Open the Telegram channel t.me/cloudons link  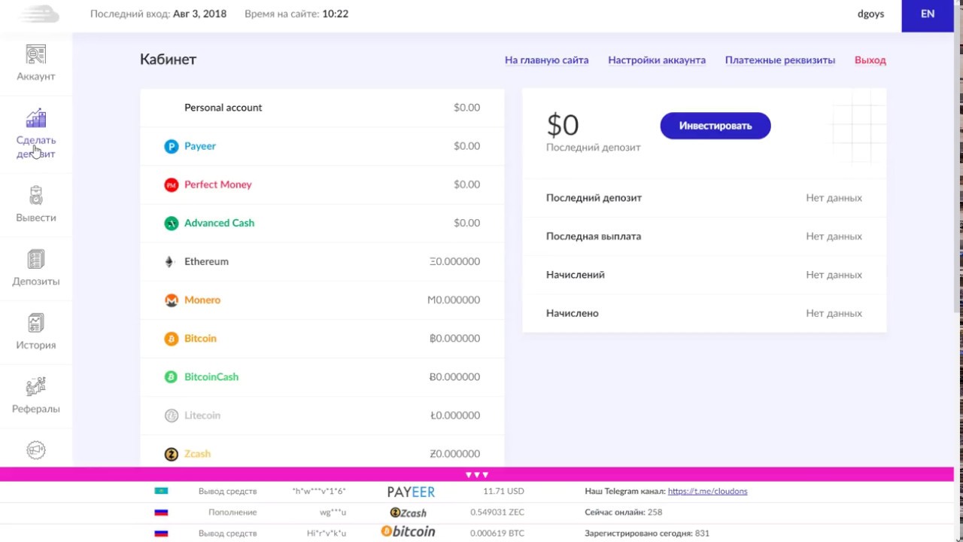click(707, 491)
